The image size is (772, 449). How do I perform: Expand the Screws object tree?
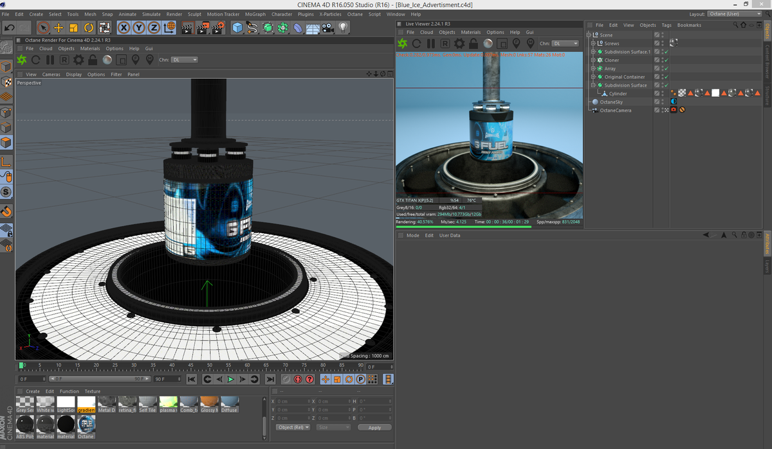[x=593, y=44]
